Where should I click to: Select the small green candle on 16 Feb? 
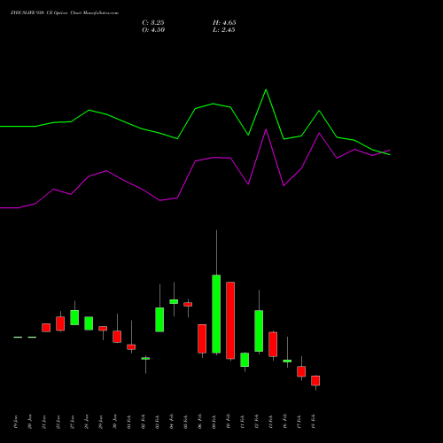[287, 361]
